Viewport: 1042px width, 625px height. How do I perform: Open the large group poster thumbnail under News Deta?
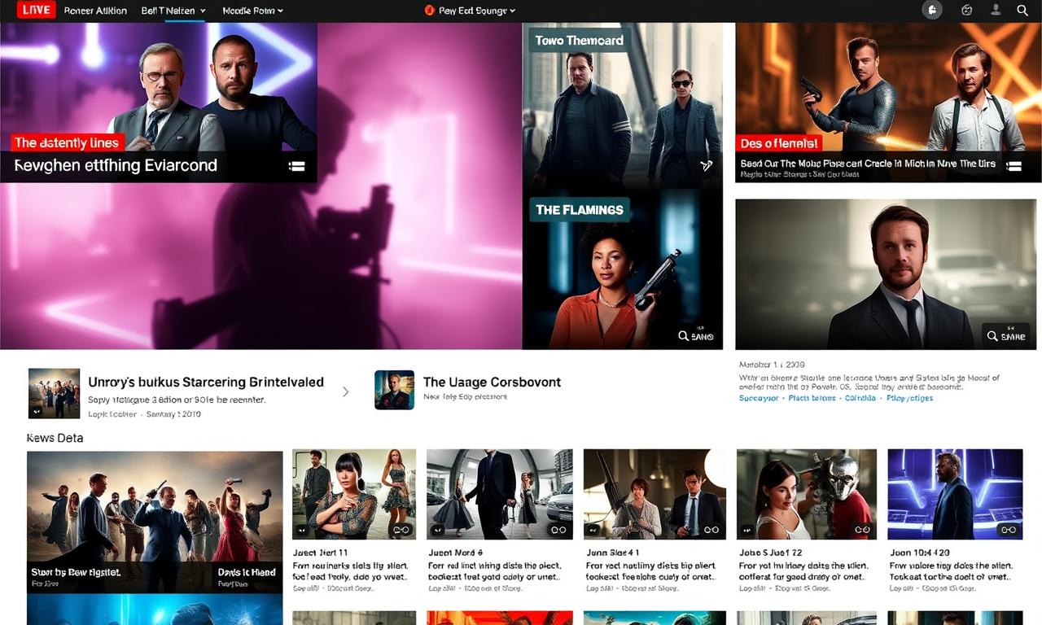tap(155, 521)
